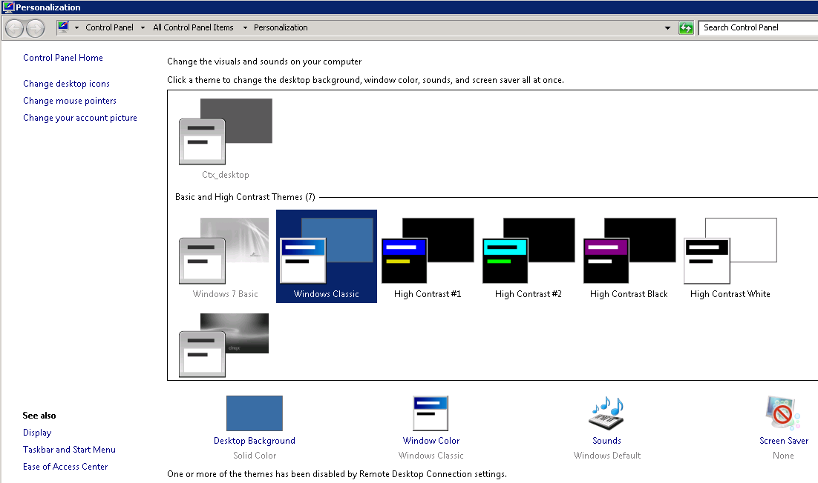The height and width of the screenshot is (483, 818).
Task: Open the Window Color icon
Action: 431,413
